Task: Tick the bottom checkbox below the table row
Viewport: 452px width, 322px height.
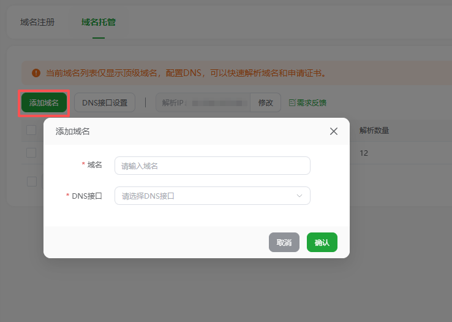Action: coord(31,182)
